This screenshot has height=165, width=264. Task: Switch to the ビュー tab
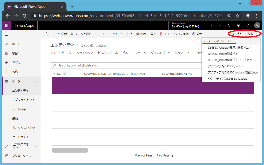click(126, 53)
